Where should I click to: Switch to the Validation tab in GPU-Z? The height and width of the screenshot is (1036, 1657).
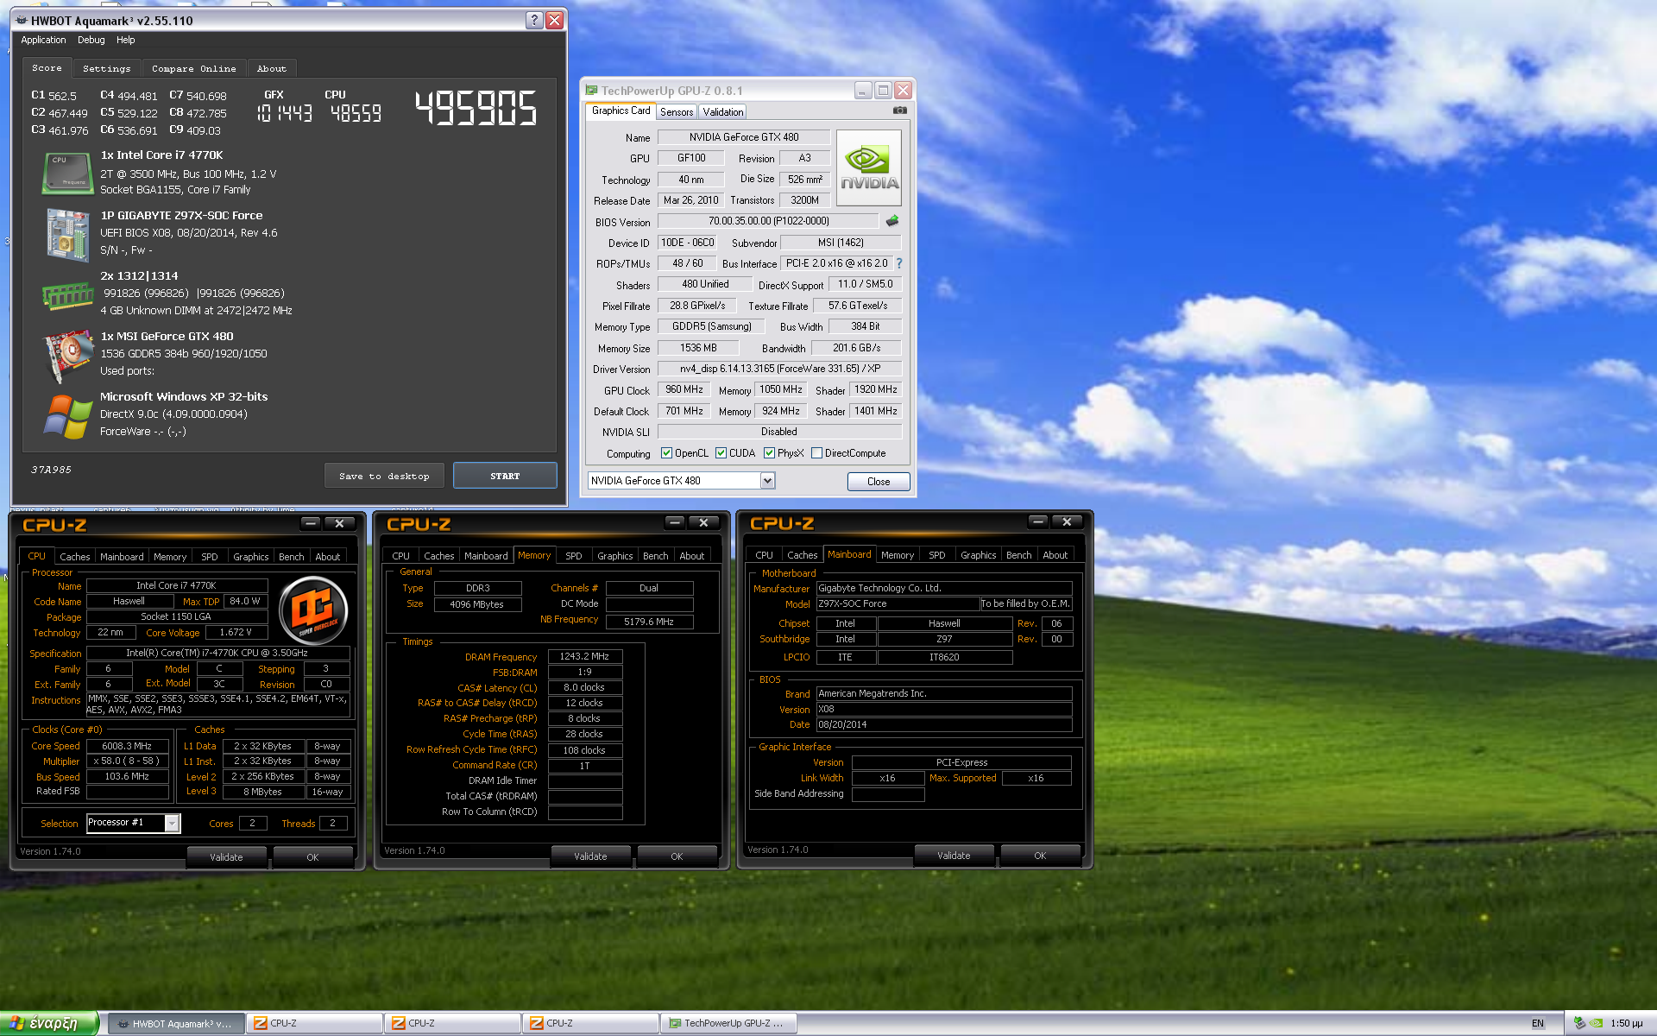point(722,112)
